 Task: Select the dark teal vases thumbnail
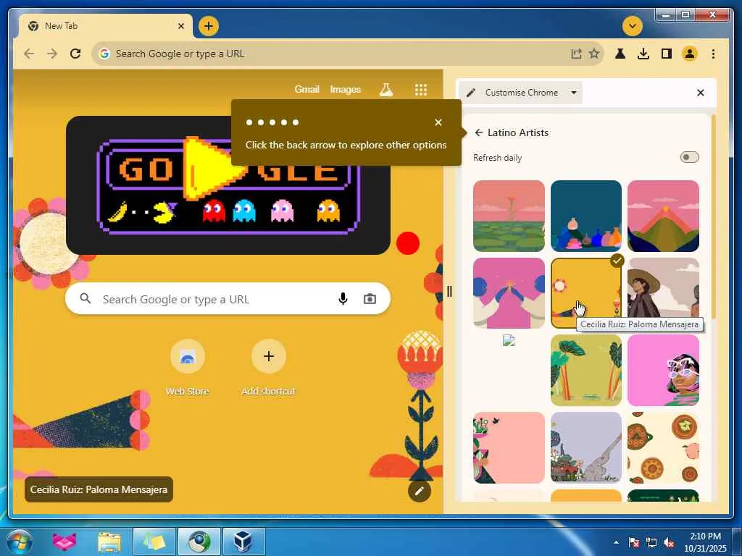[585, 216]
